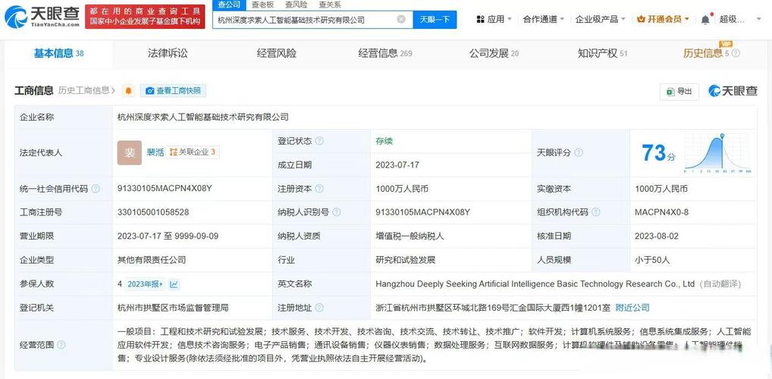Select the 查公司 search tab
Image resolution: width=772 pixels, height=379 pixels.
pyautogui.click(x=230, y=5)
